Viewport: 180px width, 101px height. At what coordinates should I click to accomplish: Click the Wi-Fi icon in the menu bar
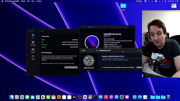pyautogui.click(x=159, y=1)
